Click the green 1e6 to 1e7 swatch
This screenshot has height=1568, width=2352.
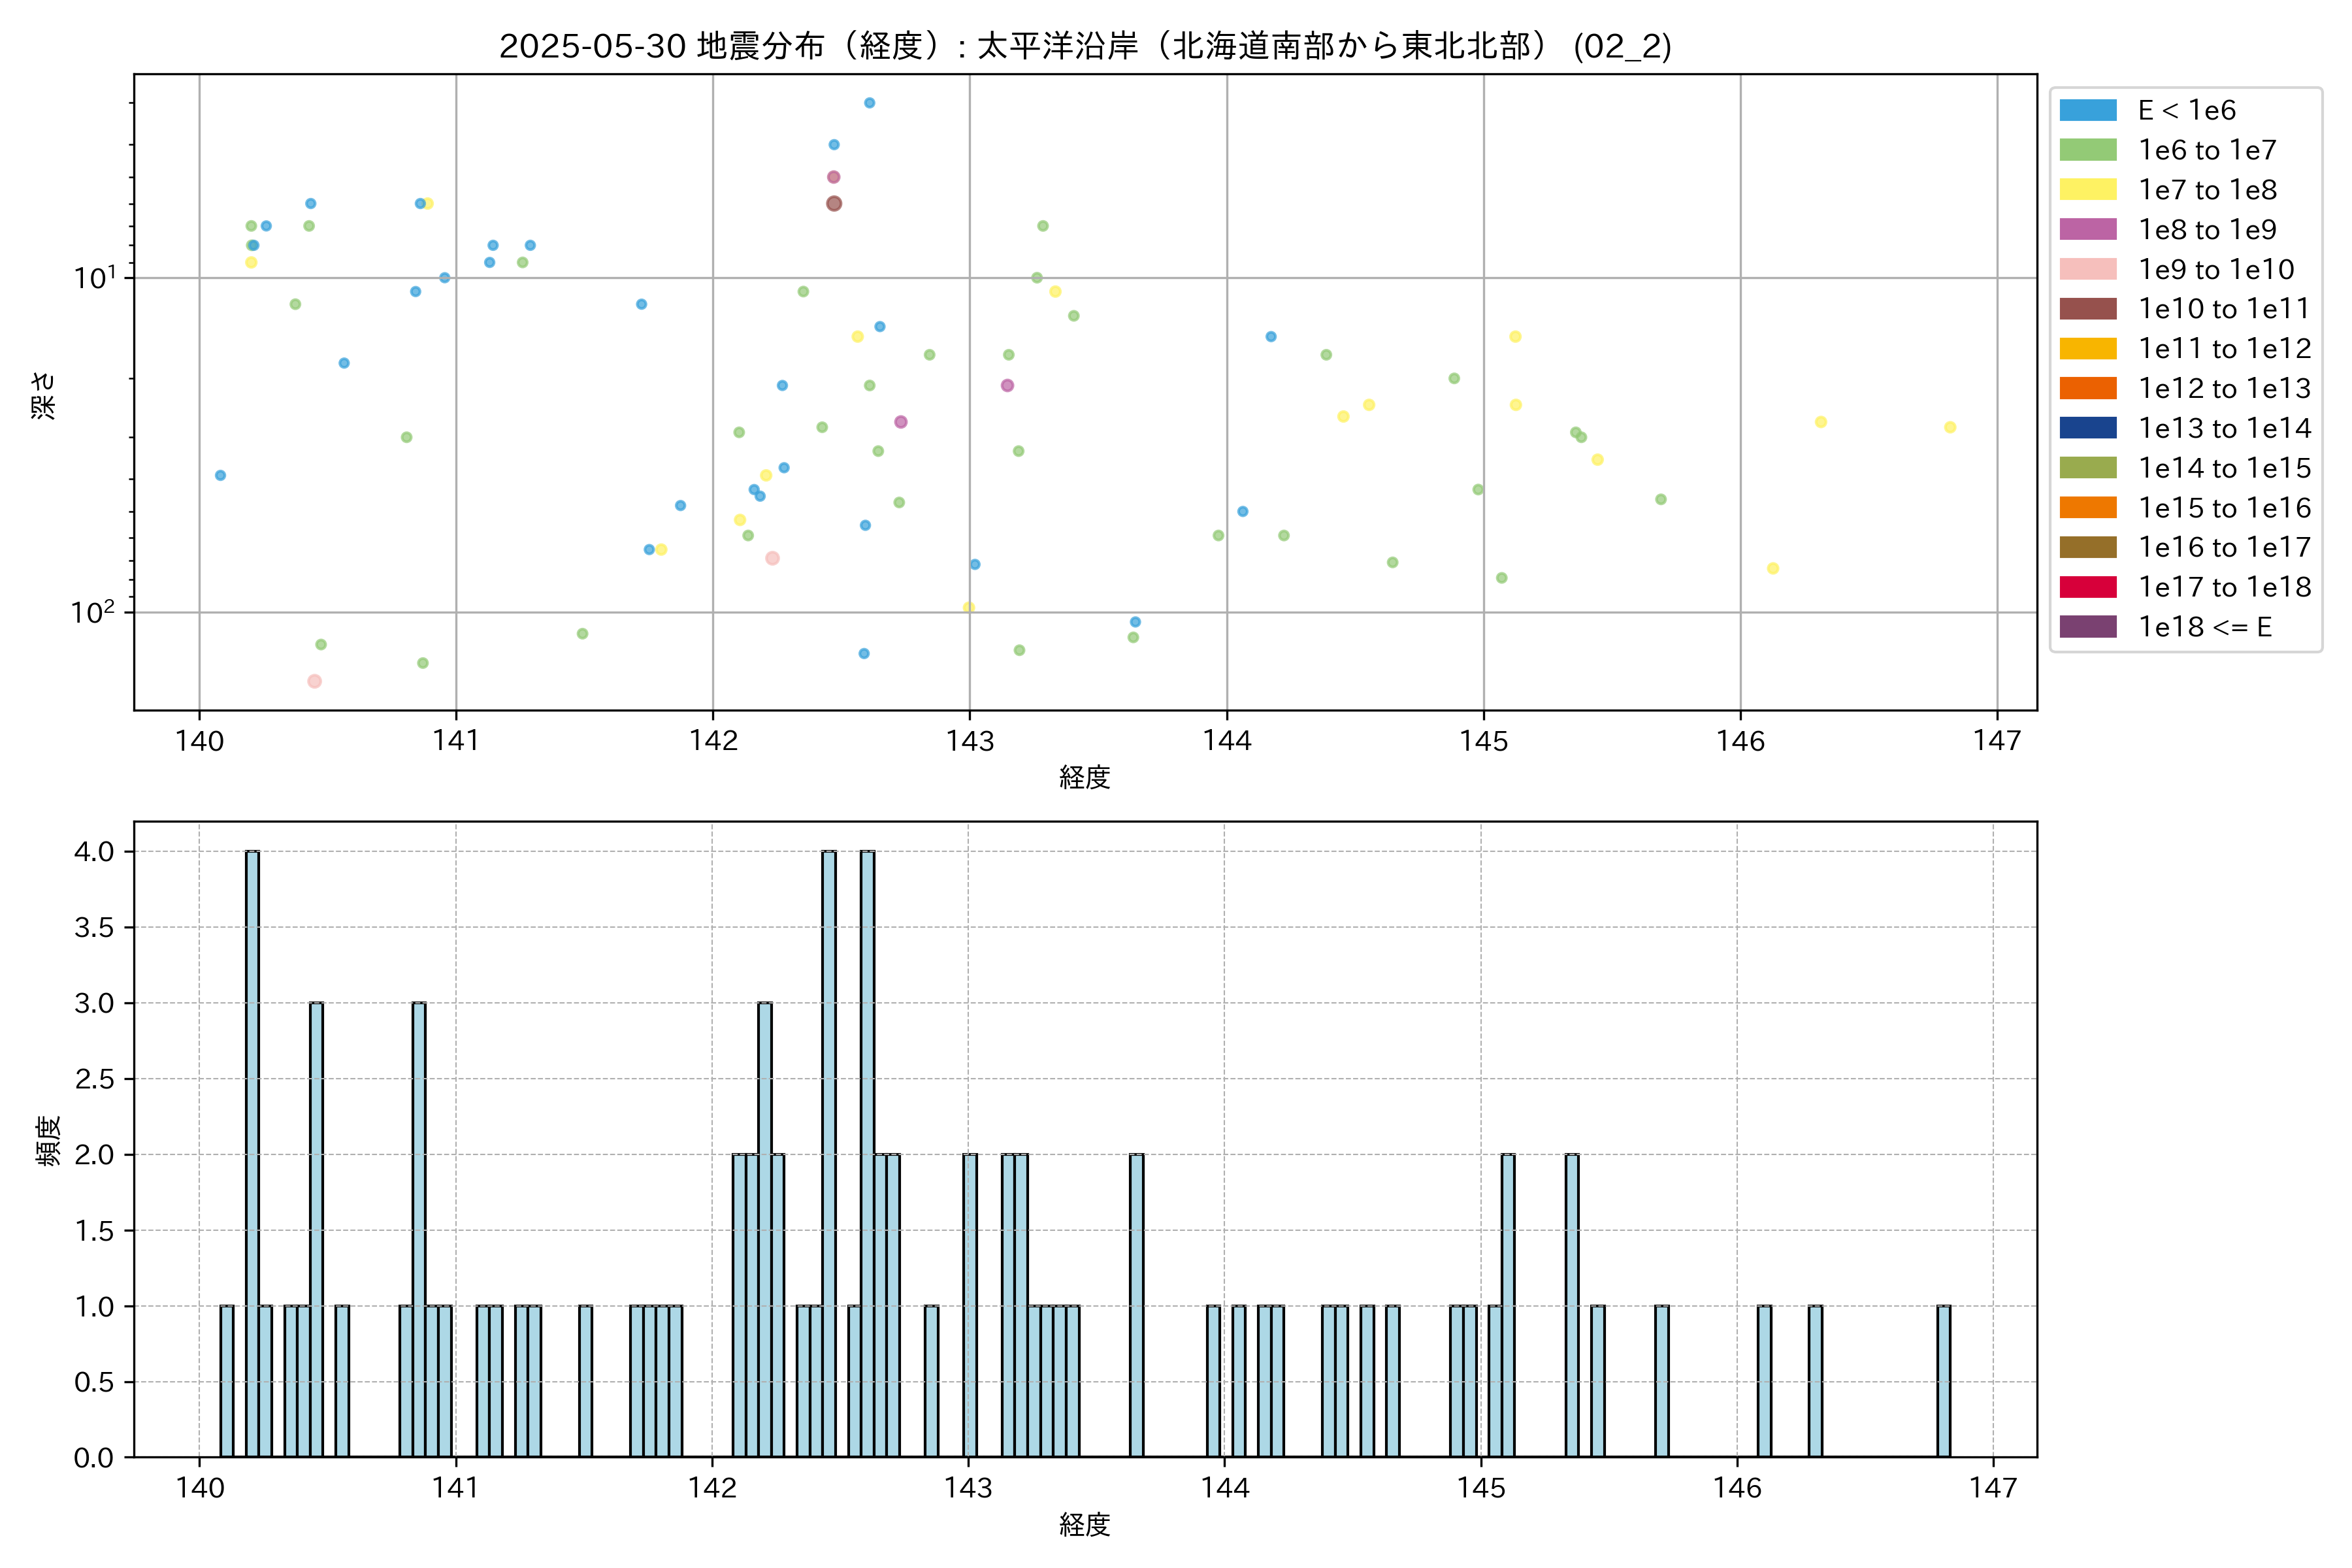(x=2088, y=150)
